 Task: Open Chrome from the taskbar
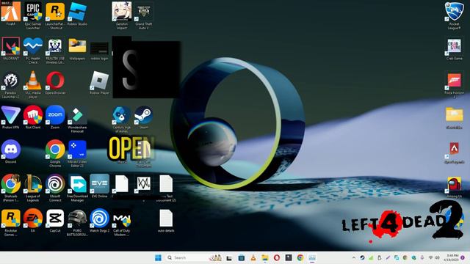pyautogui.click(x=300, y=257)
